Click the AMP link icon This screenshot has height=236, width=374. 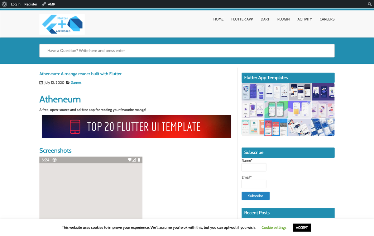point(44,4)
